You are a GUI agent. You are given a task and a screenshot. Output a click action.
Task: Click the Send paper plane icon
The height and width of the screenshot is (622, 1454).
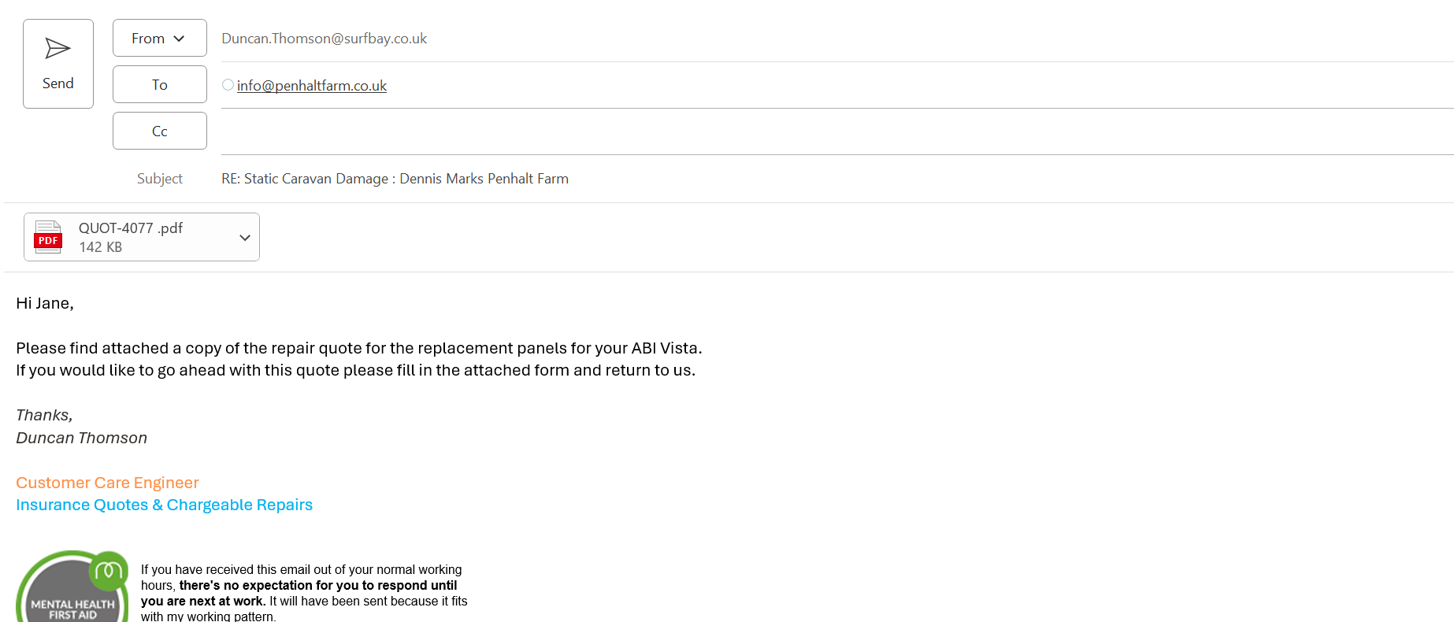(57, 49)
